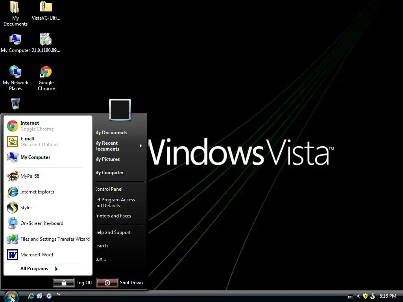403x302 pixels.
Task: Open On-Screen Keyboard
Action: 48,223
